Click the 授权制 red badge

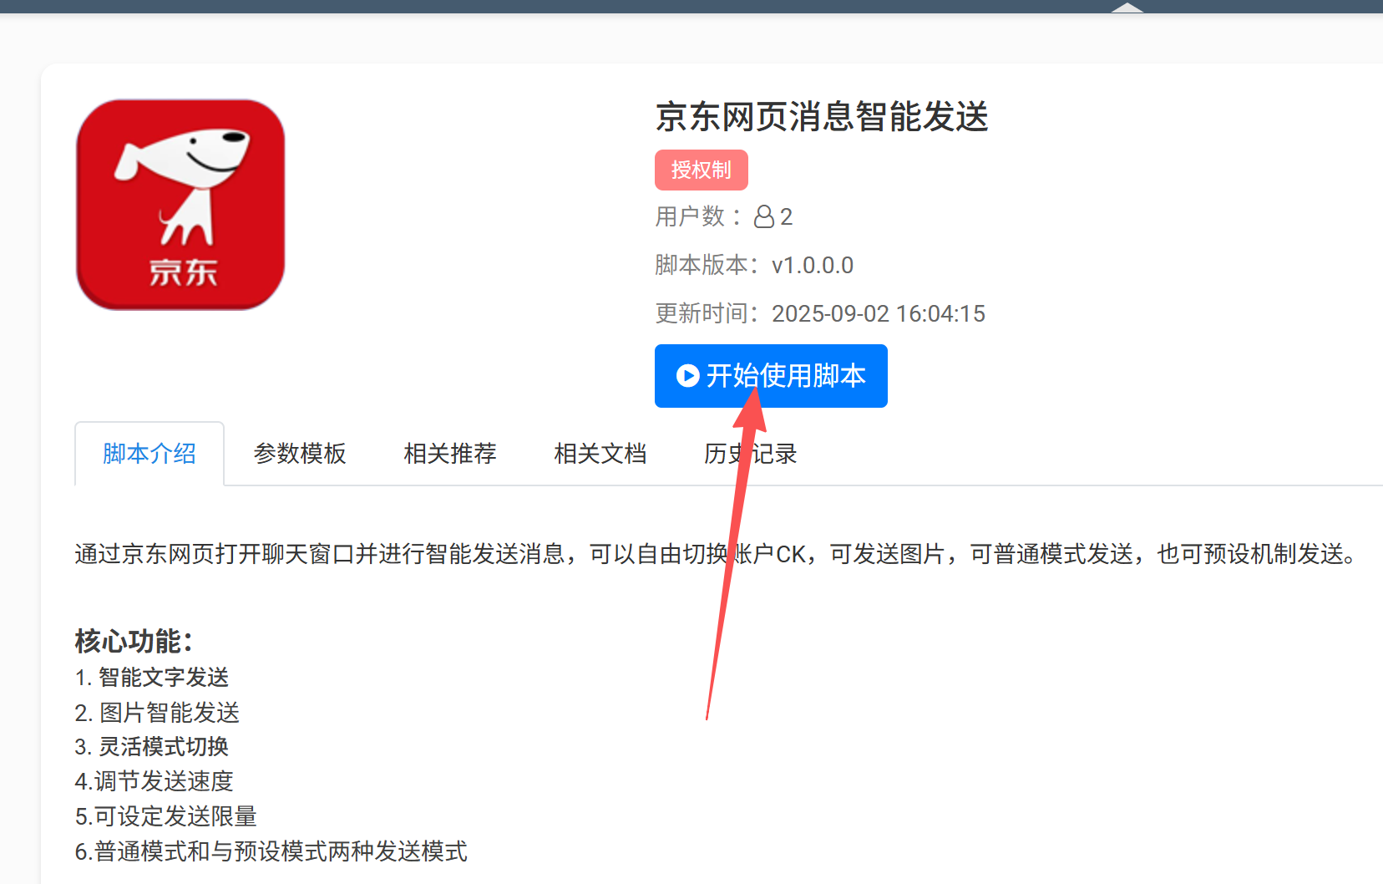point(702,170)
